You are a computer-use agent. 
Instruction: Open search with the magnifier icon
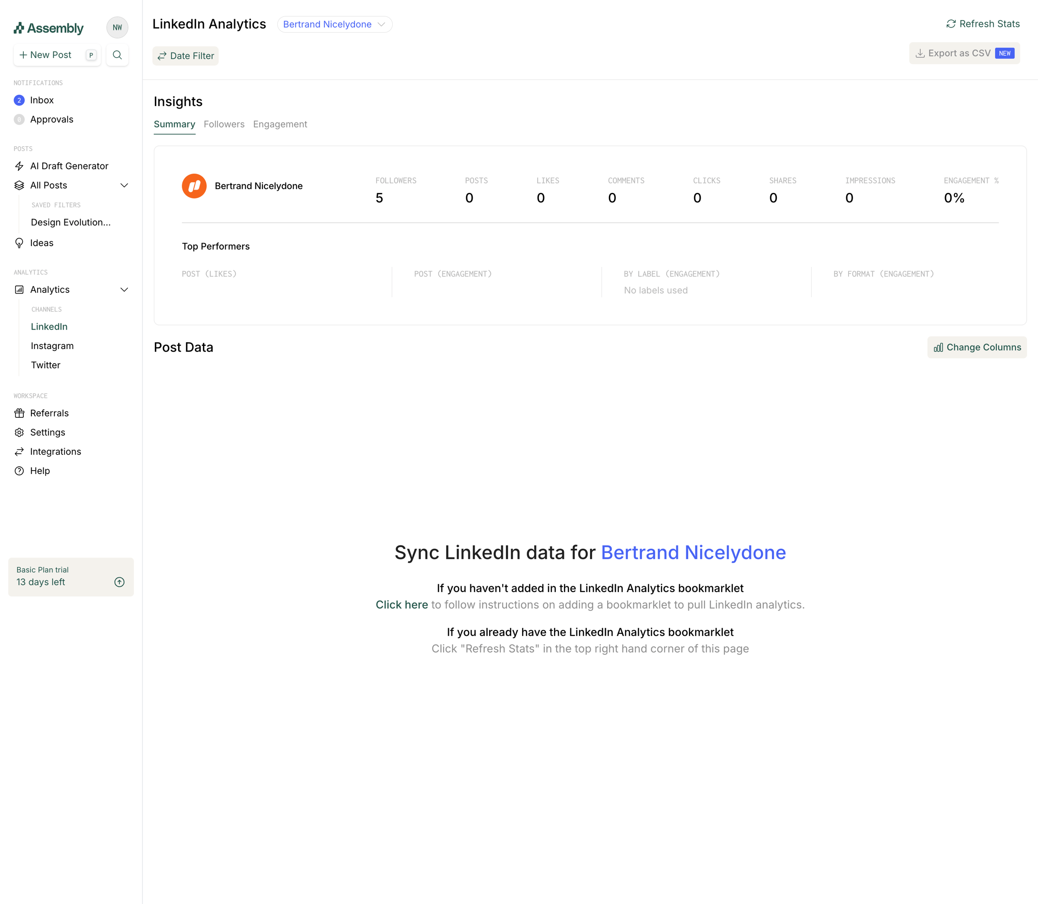(x=118, y=55)
